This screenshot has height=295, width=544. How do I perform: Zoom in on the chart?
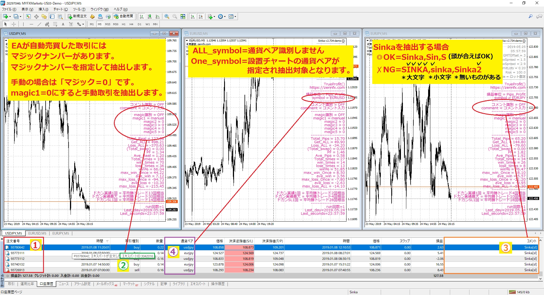pyautogui.click(x=167, y=16)
